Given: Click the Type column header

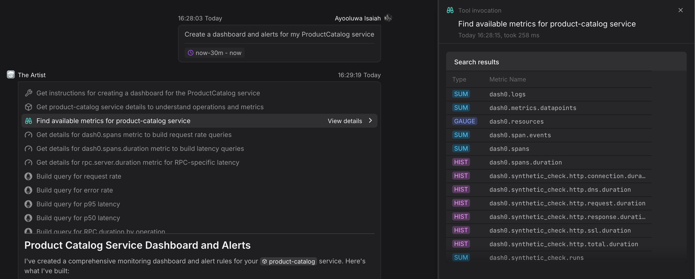Looking at the screenshot, I should (x=459, y=79).
